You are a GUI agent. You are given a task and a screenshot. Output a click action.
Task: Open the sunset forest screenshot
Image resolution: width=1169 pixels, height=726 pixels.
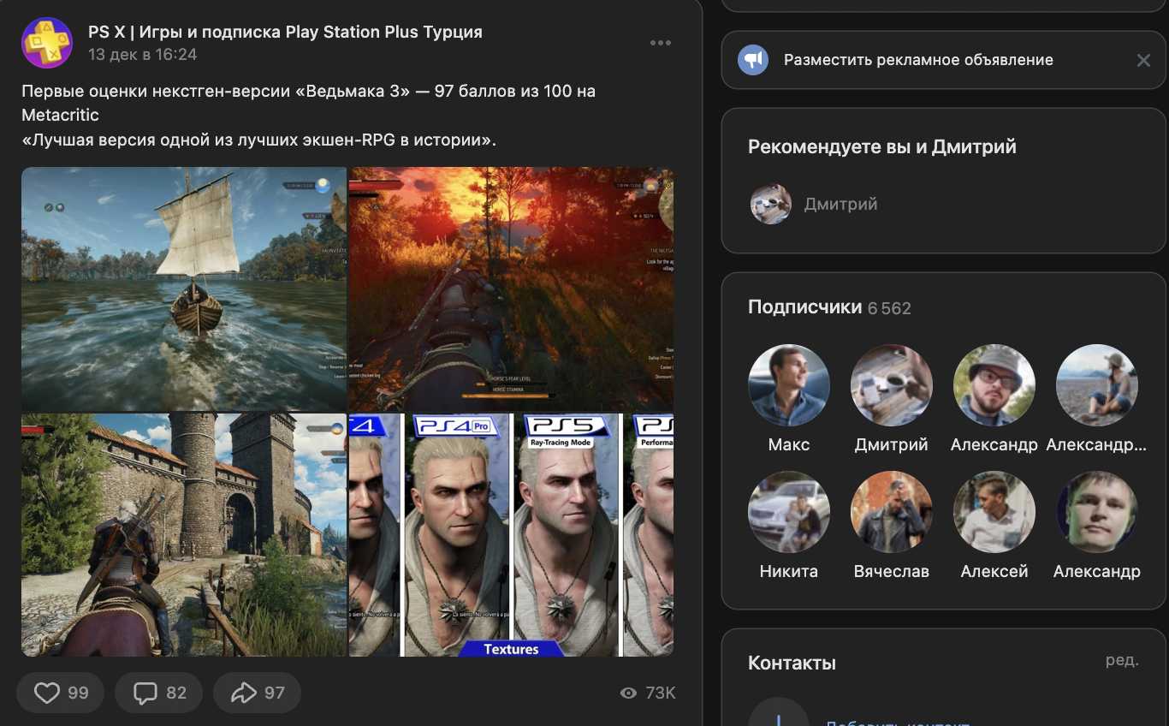[x=511, y=289]
